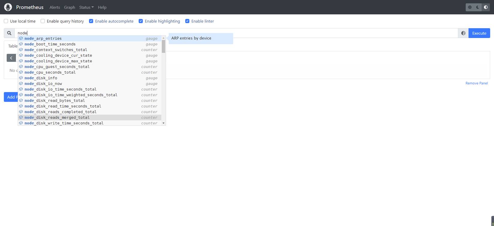Screen dimensions: 494x226
Task: Disable Enable highlighting checkbox
Action: (141, 21)
